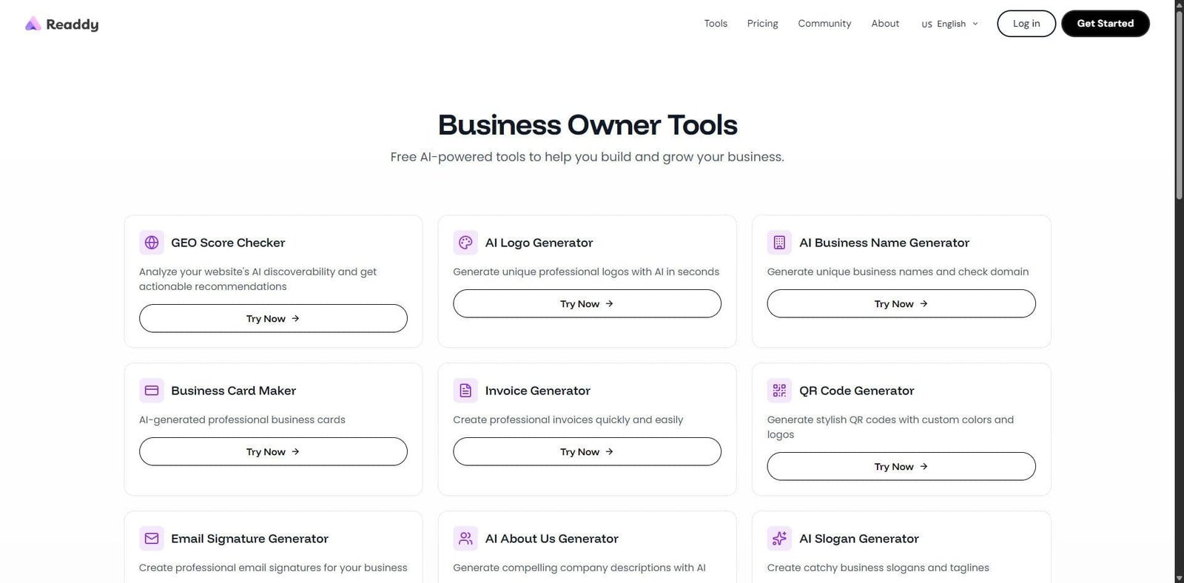1184x583 pixels.
Task: Click the Business Card Maker card icon
Action: (x=152, y=391)
